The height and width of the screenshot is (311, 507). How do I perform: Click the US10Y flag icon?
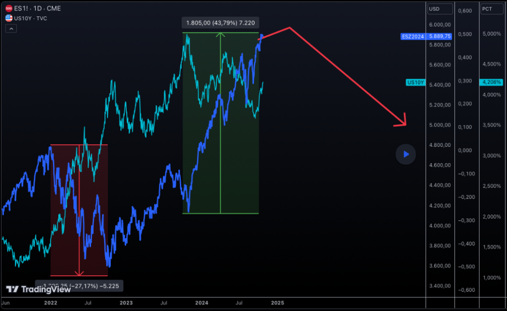tap(8, 18)
